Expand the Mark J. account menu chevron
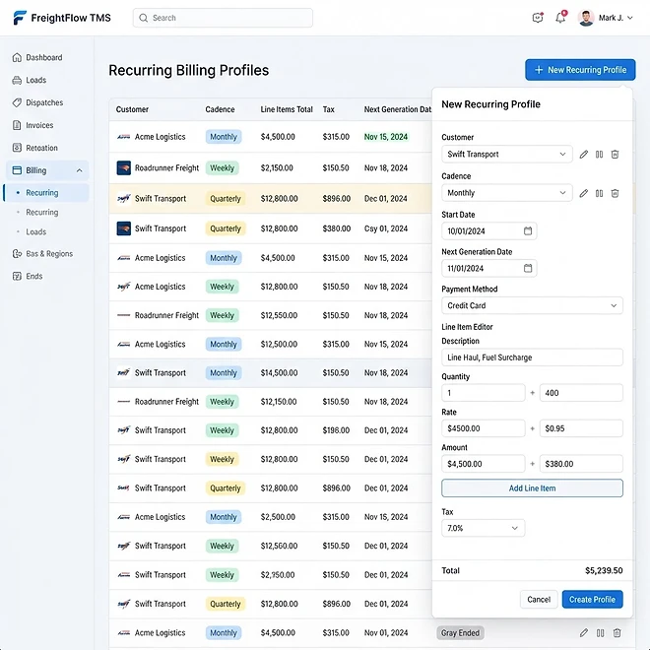Viewport: 650px width, 650px height. [630, 18]
